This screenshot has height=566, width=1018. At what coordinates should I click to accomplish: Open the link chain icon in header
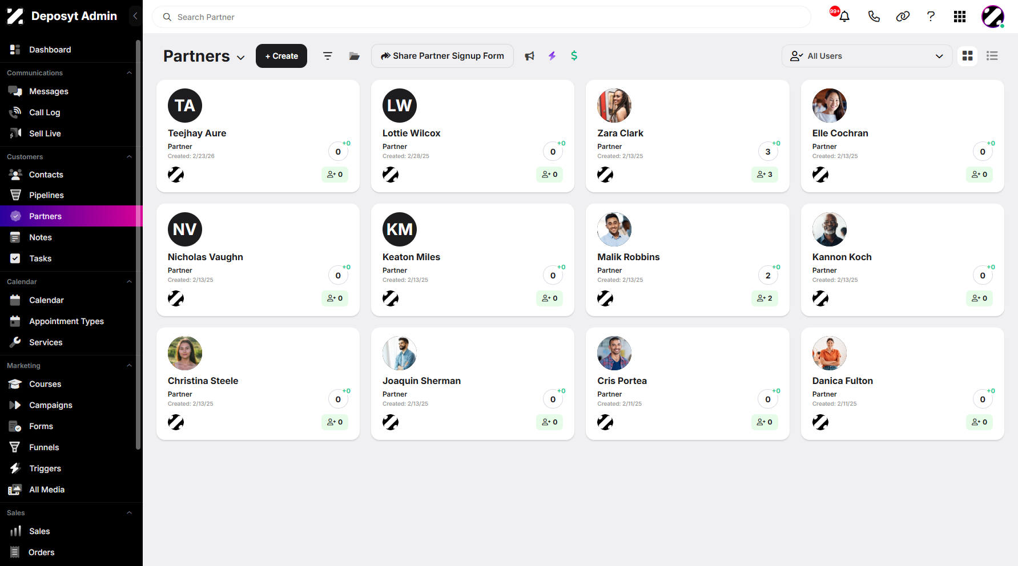pos(903,17)
